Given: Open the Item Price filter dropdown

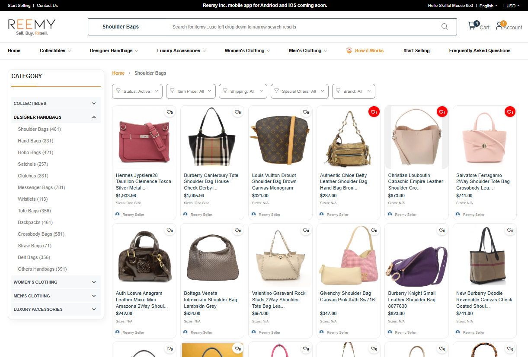Looking at the screenshot, I should 191,91.
